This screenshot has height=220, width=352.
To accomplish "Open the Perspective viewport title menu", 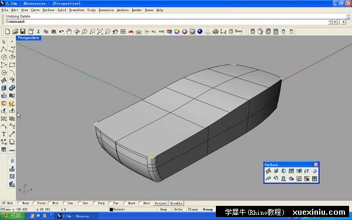I will coord(29,38).
